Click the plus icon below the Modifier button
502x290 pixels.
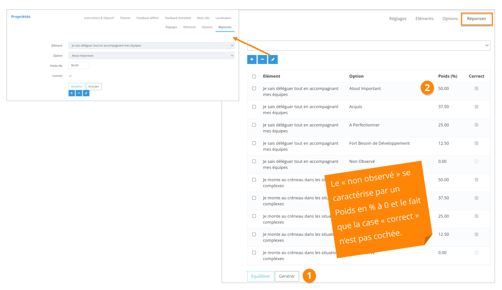pos(71,93)
